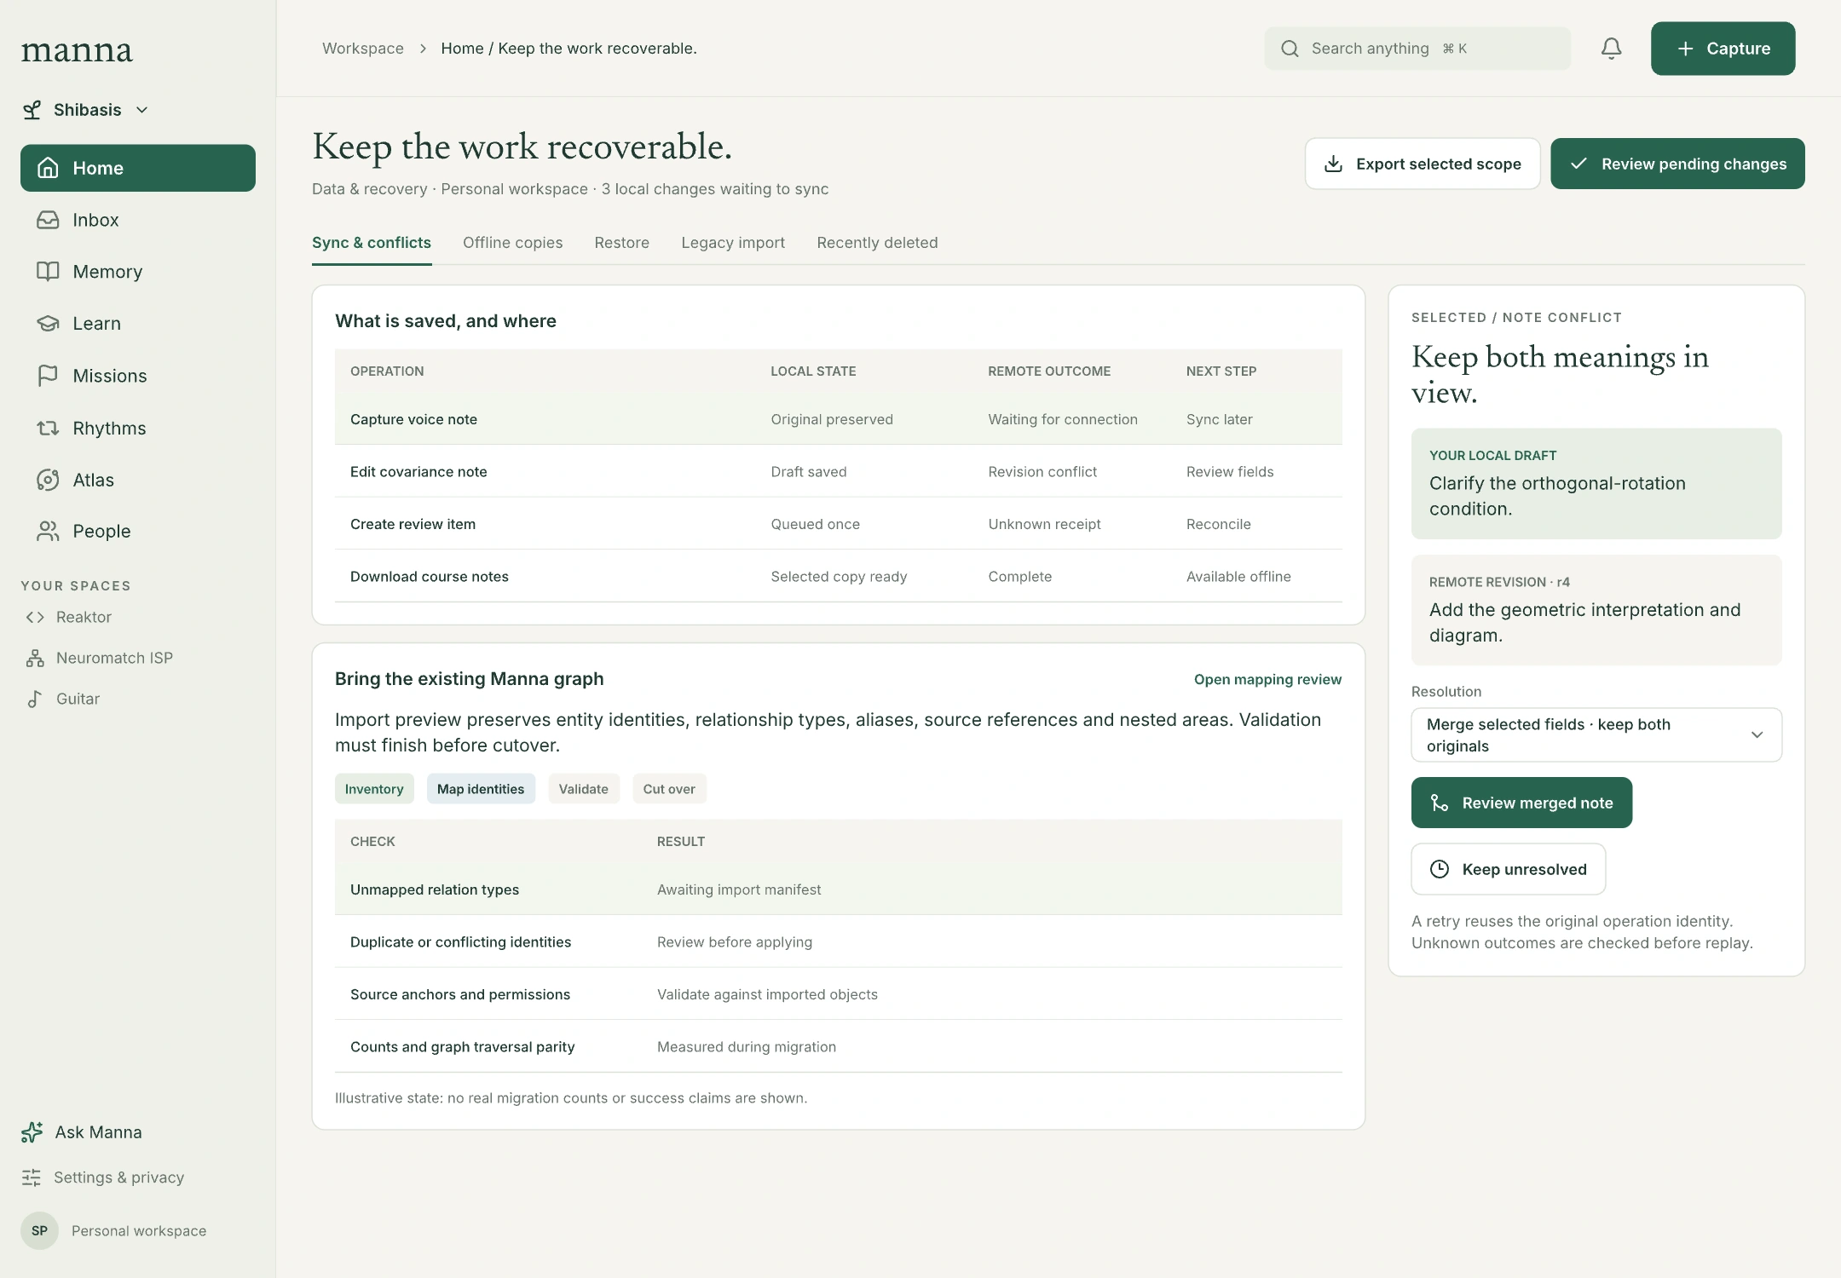
Task: Click the notification bell icon
Action: pos(1611,49)
